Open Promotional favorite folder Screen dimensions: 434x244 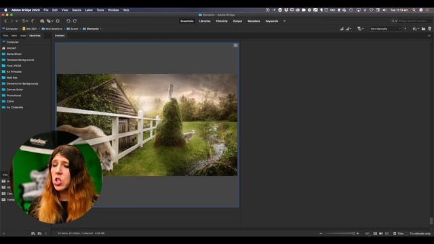click(x=14, y=96)
